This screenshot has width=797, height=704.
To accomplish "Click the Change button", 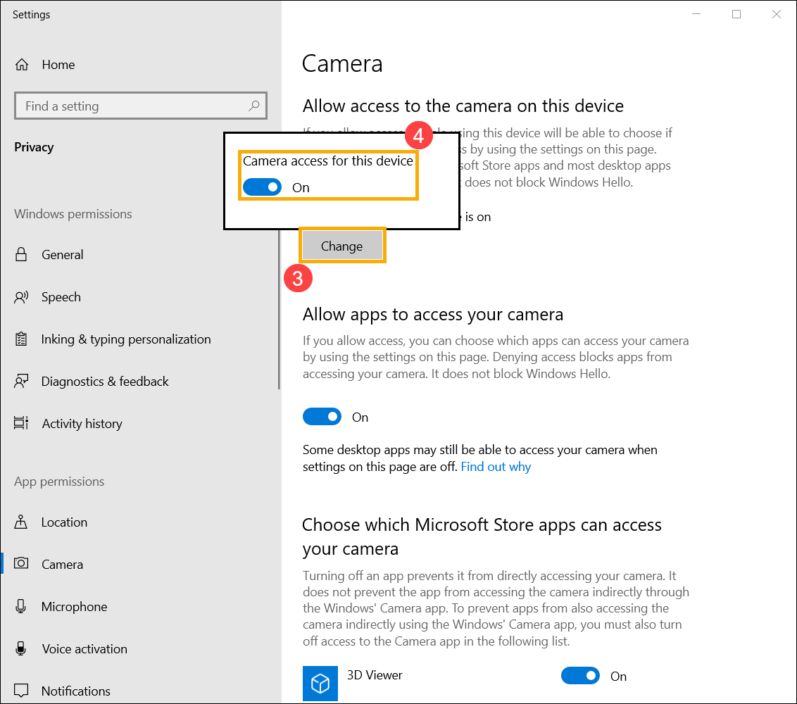I will [342, 246].
